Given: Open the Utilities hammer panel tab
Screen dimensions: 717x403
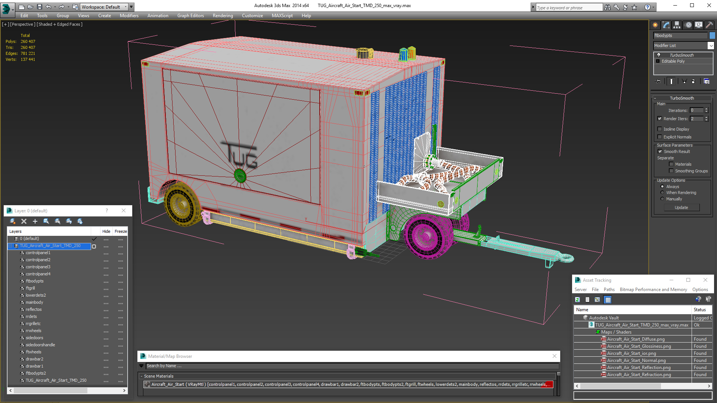Looking at the screenshot, I should 709,25.
